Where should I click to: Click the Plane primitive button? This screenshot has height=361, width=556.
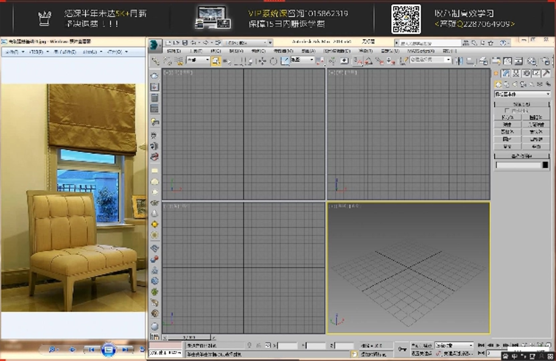pos(536,147)
